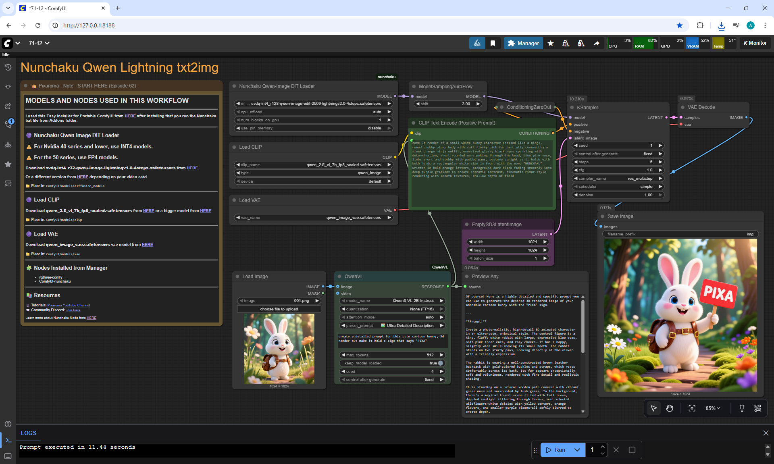Click the share arrow icon in the toolbar
This screenshot has height=464, width=774.
pyautogui.click(x=596, y=43)
